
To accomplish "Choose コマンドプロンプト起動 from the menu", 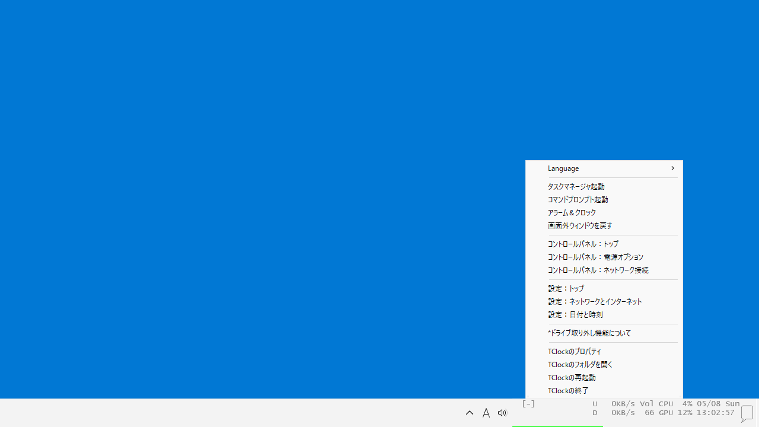I will pos(604,200).
